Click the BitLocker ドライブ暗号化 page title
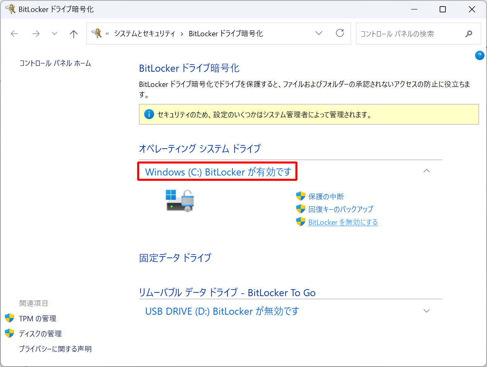 coord(189,68)
